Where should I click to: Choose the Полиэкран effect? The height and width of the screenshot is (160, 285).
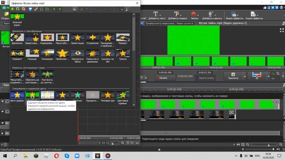pyautogui.click(x=47, y=55)
